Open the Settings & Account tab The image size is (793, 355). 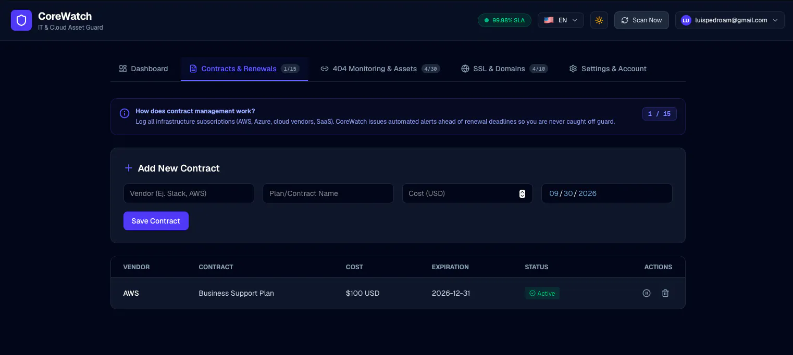click(608, 69)
